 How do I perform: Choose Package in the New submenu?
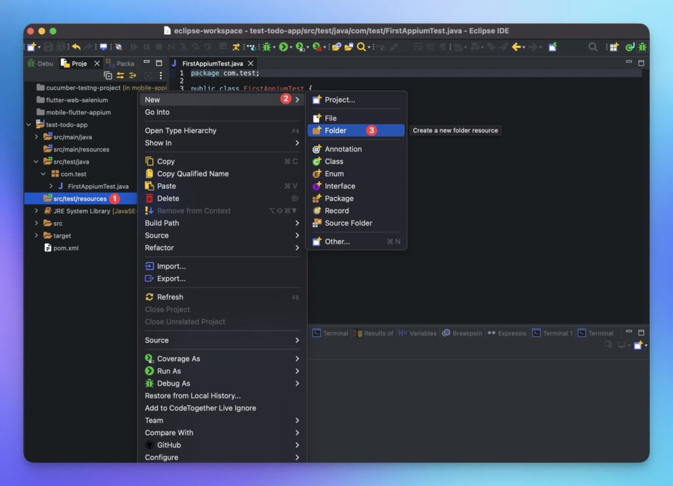point(356,198)
